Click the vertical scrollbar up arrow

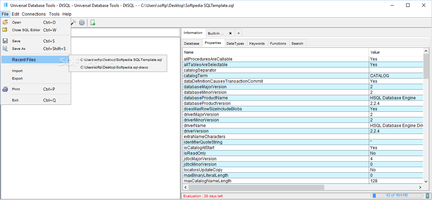click(426, 51)
